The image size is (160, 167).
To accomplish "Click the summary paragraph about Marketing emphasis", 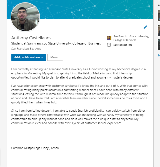I will (78, 73).
